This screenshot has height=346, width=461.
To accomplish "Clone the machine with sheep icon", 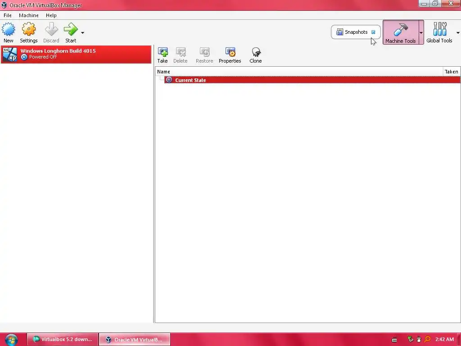I will [x=256, y=55].
